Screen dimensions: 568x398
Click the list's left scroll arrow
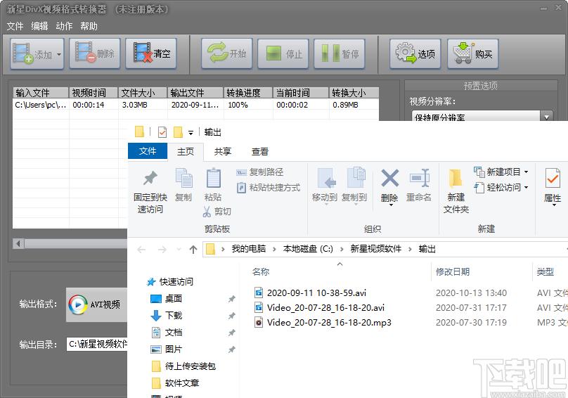18,243
